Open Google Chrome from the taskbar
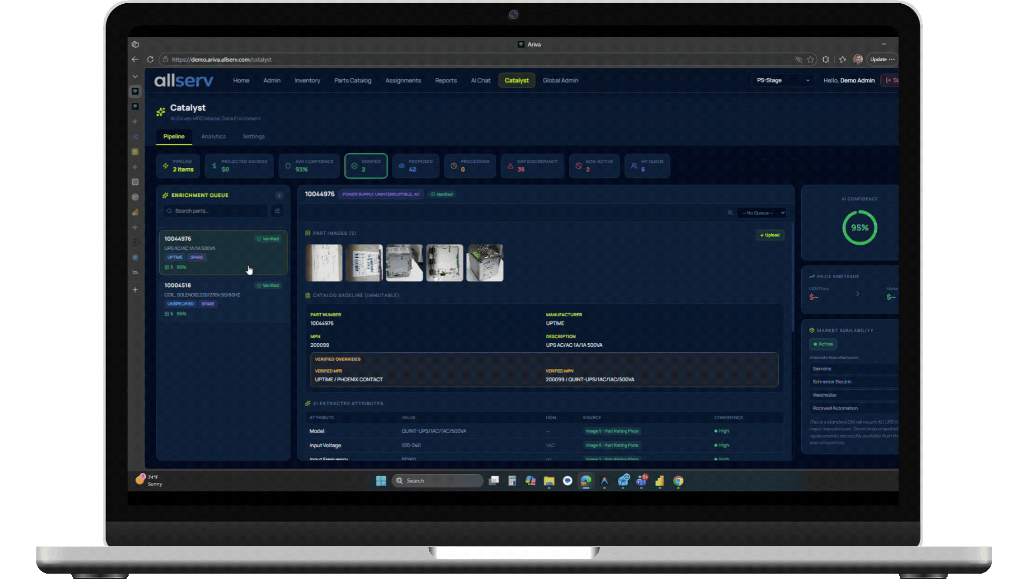 [678, 481]
